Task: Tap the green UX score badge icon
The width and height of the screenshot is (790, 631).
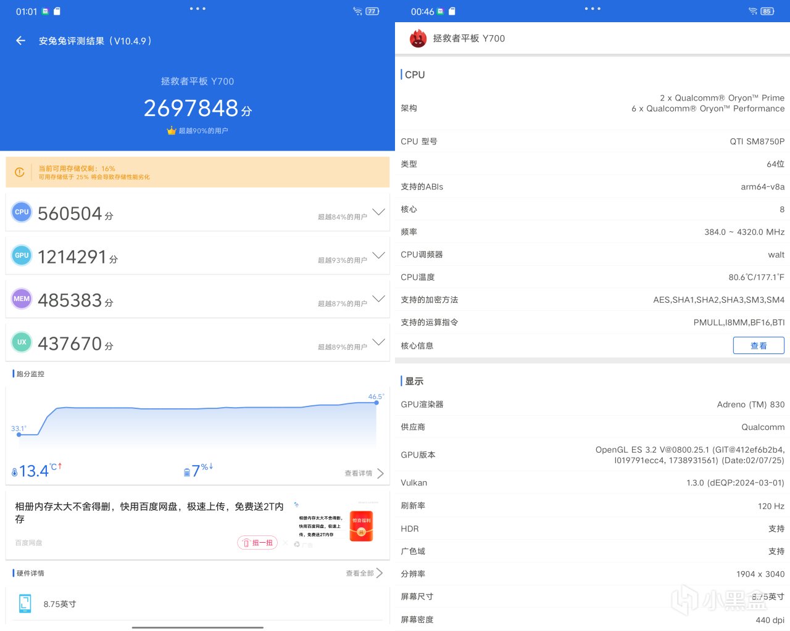Action: (22, 342)
